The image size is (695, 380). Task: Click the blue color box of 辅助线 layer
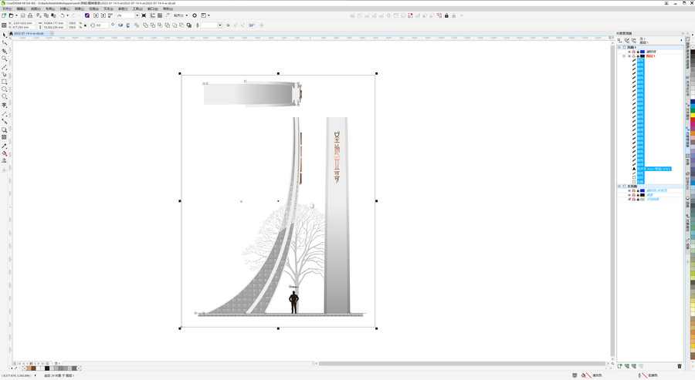point(642,52)
